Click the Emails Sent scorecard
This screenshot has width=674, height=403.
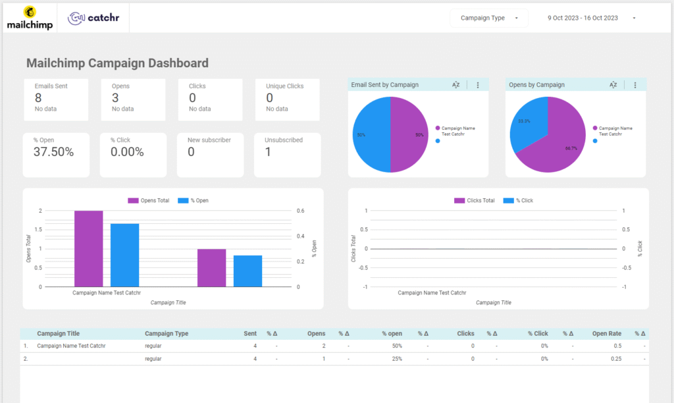[x=56, y=99]
